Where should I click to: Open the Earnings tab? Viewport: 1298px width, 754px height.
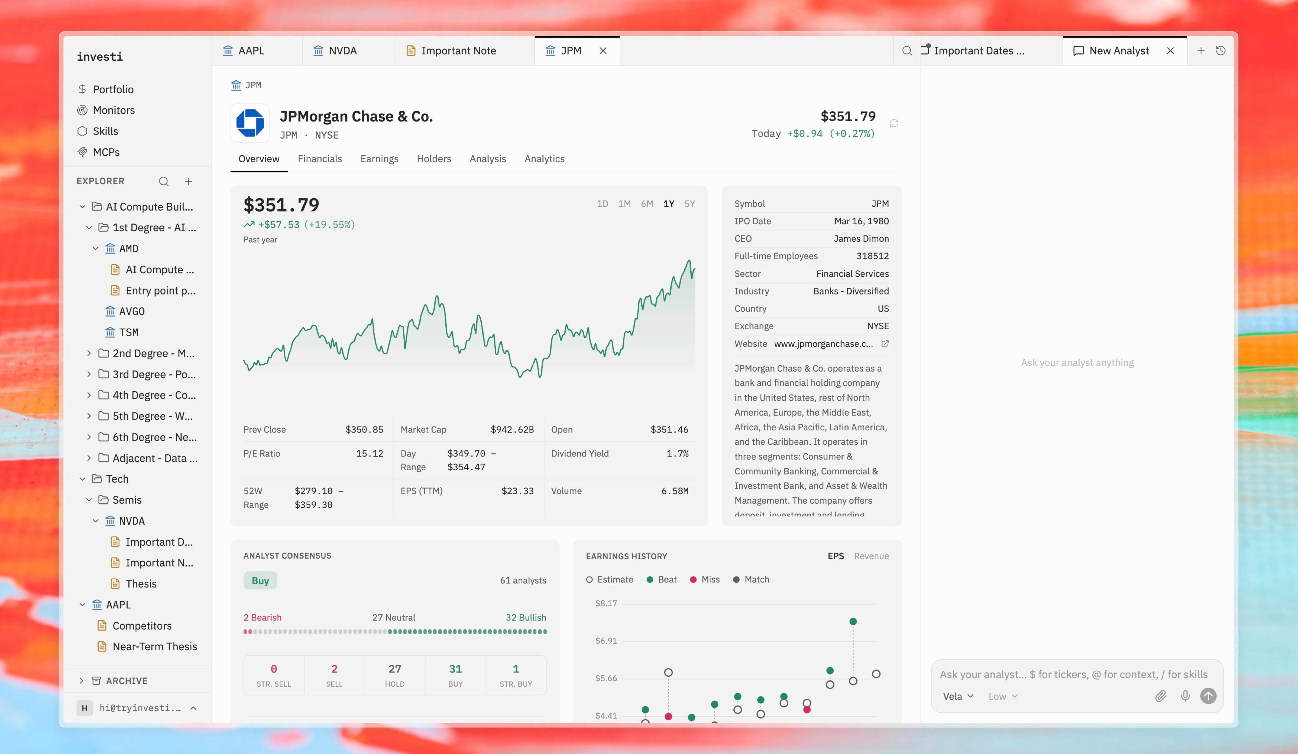[379, 159]
